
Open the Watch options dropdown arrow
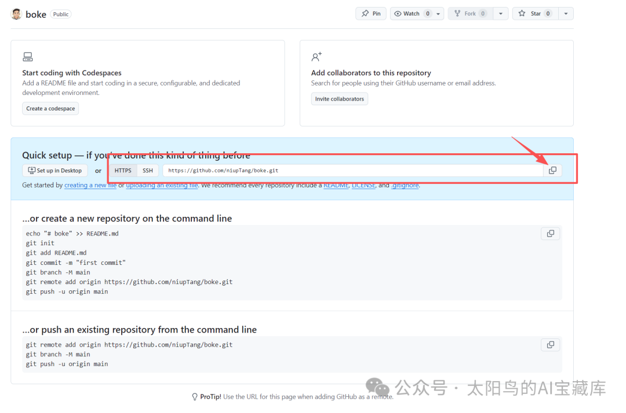438,13
